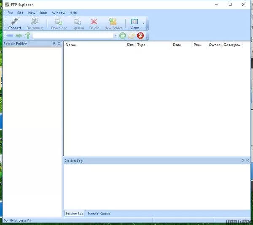Image resolution: width=253 pixels, height=225 pixels.
Task: Open the Tools menu
Action: coord(43,13)
